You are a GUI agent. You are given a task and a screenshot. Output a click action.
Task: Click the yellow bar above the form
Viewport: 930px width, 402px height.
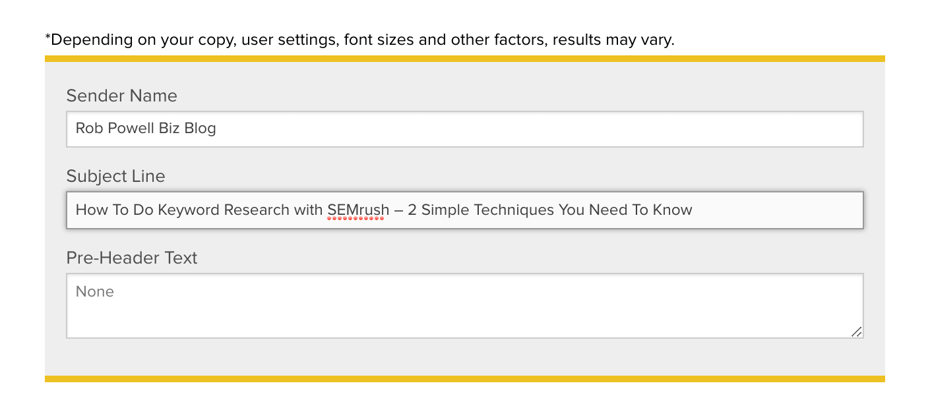tap(462, 59)
